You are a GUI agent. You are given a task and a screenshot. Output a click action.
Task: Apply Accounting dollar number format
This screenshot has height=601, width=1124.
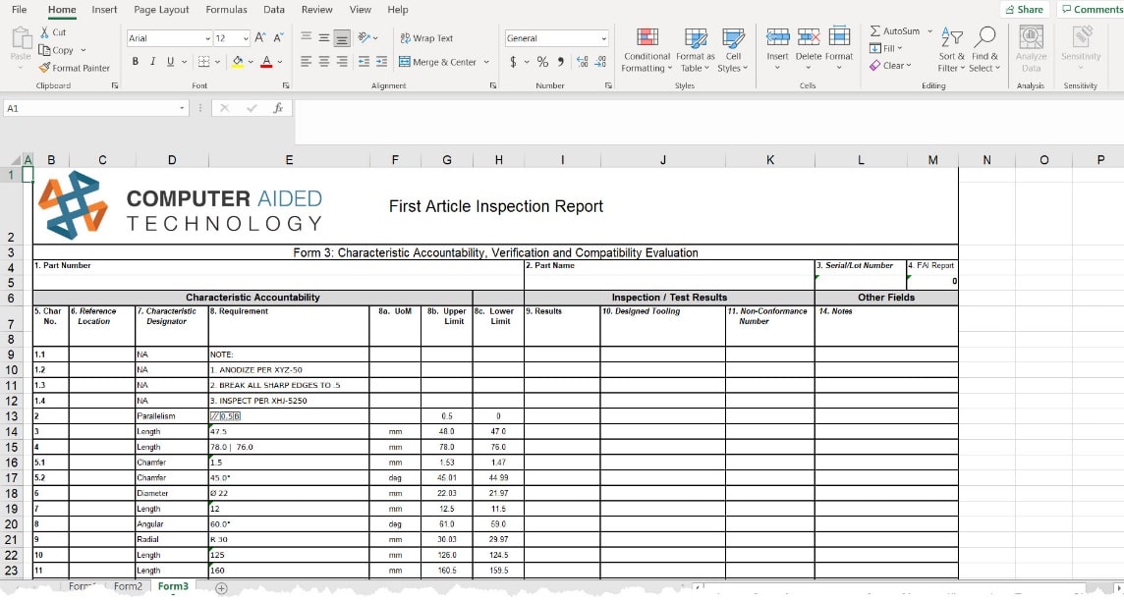(513, 62)
